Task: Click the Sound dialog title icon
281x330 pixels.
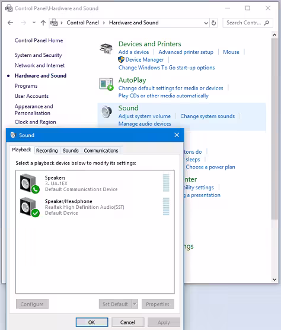Action: (13, 135)
